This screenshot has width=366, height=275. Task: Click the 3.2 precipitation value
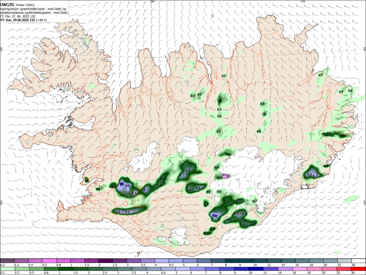click(243, 221)
